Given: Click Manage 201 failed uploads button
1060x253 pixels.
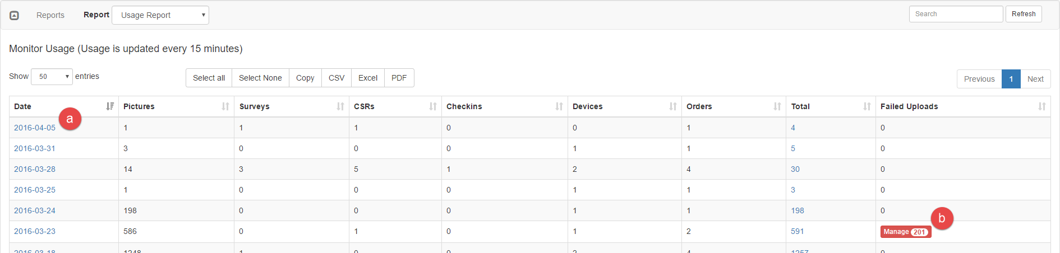Looking at the screenshot, I should click(905, 232).
